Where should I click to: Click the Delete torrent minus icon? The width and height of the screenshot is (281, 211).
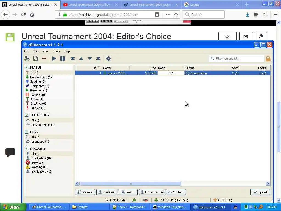(x=44, y=59)
